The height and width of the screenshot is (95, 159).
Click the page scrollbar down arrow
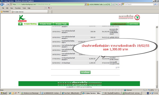[x=157, y=87]
